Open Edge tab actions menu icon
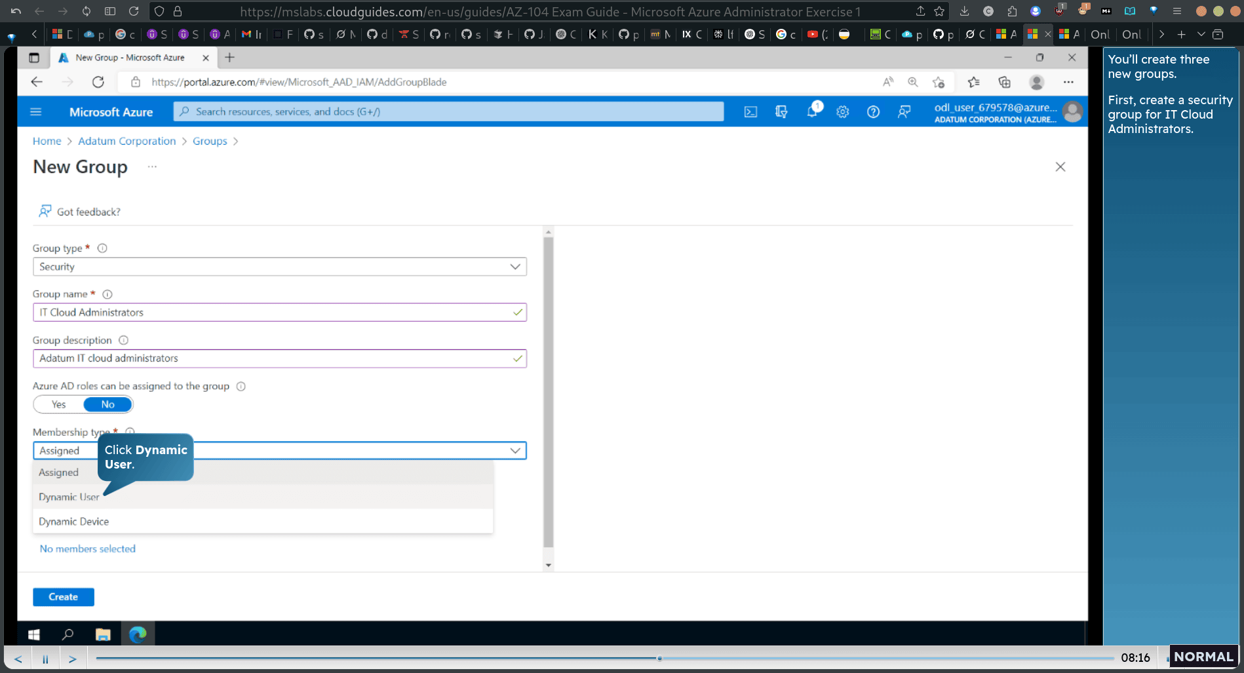1244x673 pixels. click(x=34, y=58)
